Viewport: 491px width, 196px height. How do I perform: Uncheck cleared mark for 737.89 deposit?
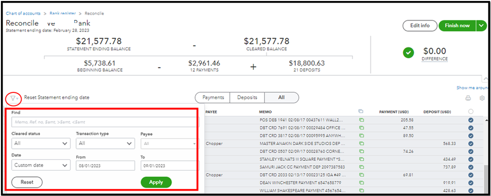(x=471, y=167)
